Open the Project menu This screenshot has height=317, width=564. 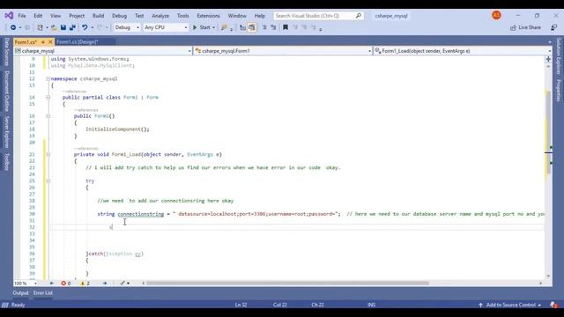click(x=77, y=16)
